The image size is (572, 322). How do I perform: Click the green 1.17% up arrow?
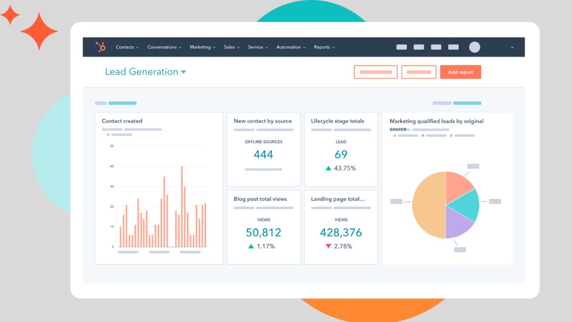tap(251, 247)
